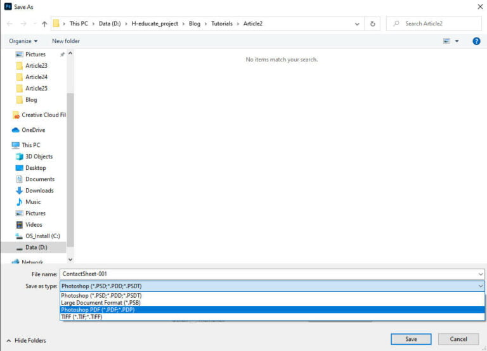Click the New folder button
This screenshot has width=487, height=351.
click(66, 41)
